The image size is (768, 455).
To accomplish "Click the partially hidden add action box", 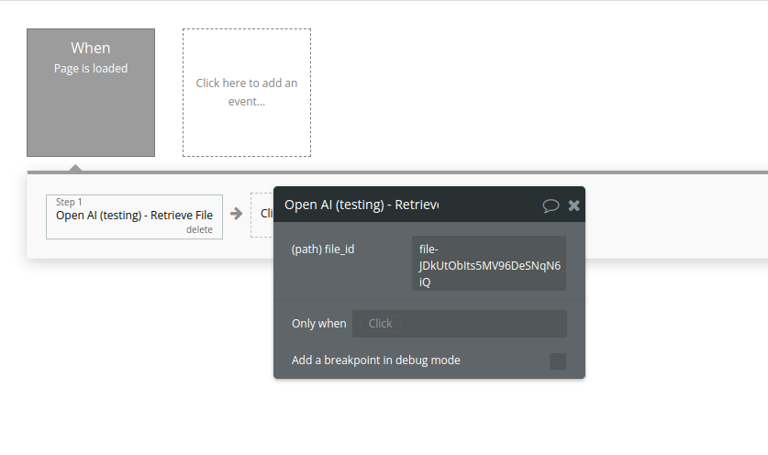I will pos(262,215).
